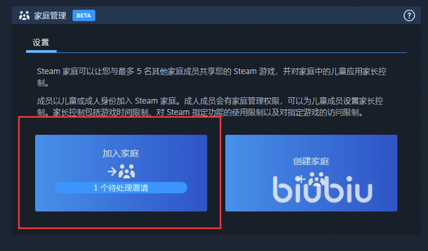Image resolution: width=428 pixels, height=251 pixels.
Task: Click the first paragraph about sharing Steam games
Action: [x=212, y=77]
